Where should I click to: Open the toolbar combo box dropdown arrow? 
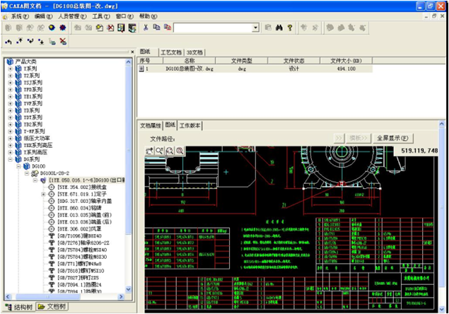[255, 28]
